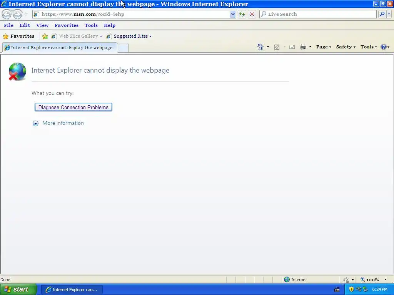Image resolution: width=394 pixels, height=295 pixels.
Task: Open the Tools command bar menu
Action: pos(369,47)
